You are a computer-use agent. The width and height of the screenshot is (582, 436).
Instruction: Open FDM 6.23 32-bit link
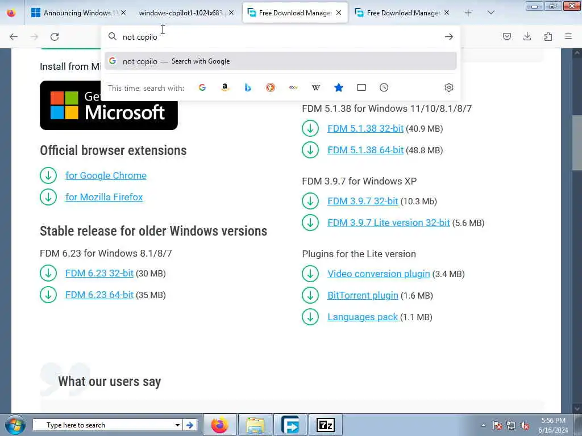click(x=99, y=273)
